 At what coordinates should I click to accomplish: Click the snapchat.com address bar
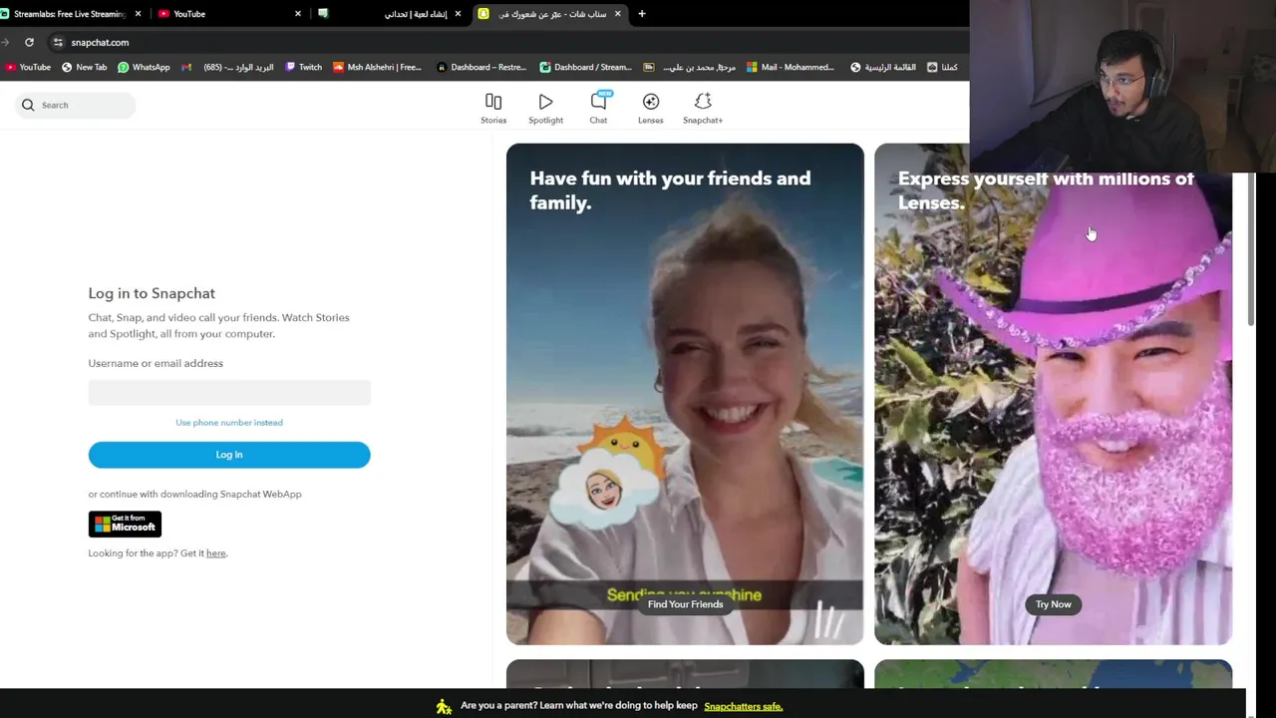click(498, 42)
